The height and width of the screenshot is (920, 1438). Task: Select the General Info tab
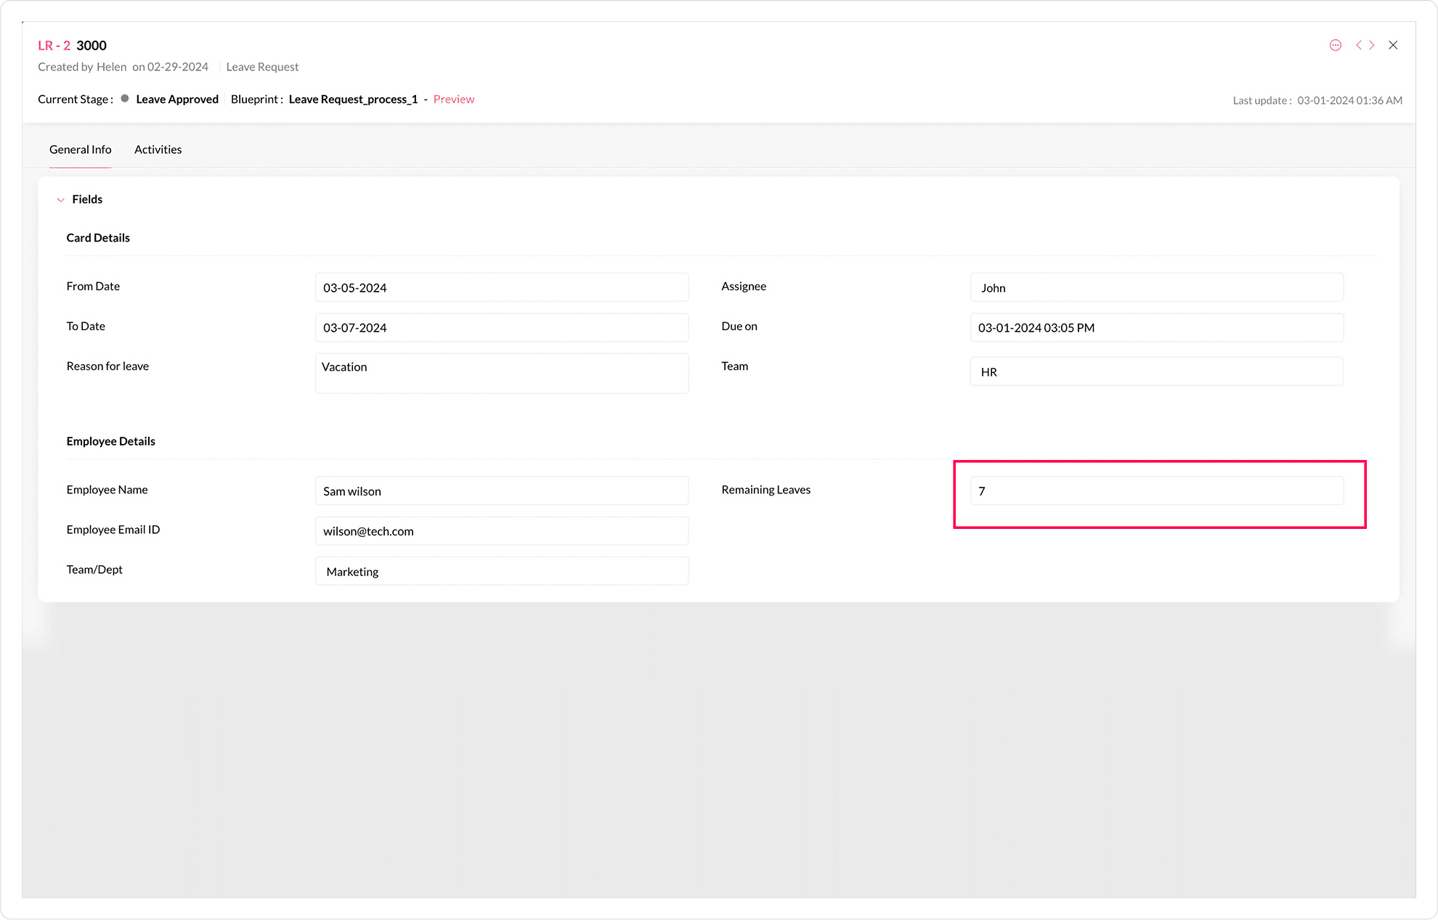pyautogui.click(x=80, y=149)
